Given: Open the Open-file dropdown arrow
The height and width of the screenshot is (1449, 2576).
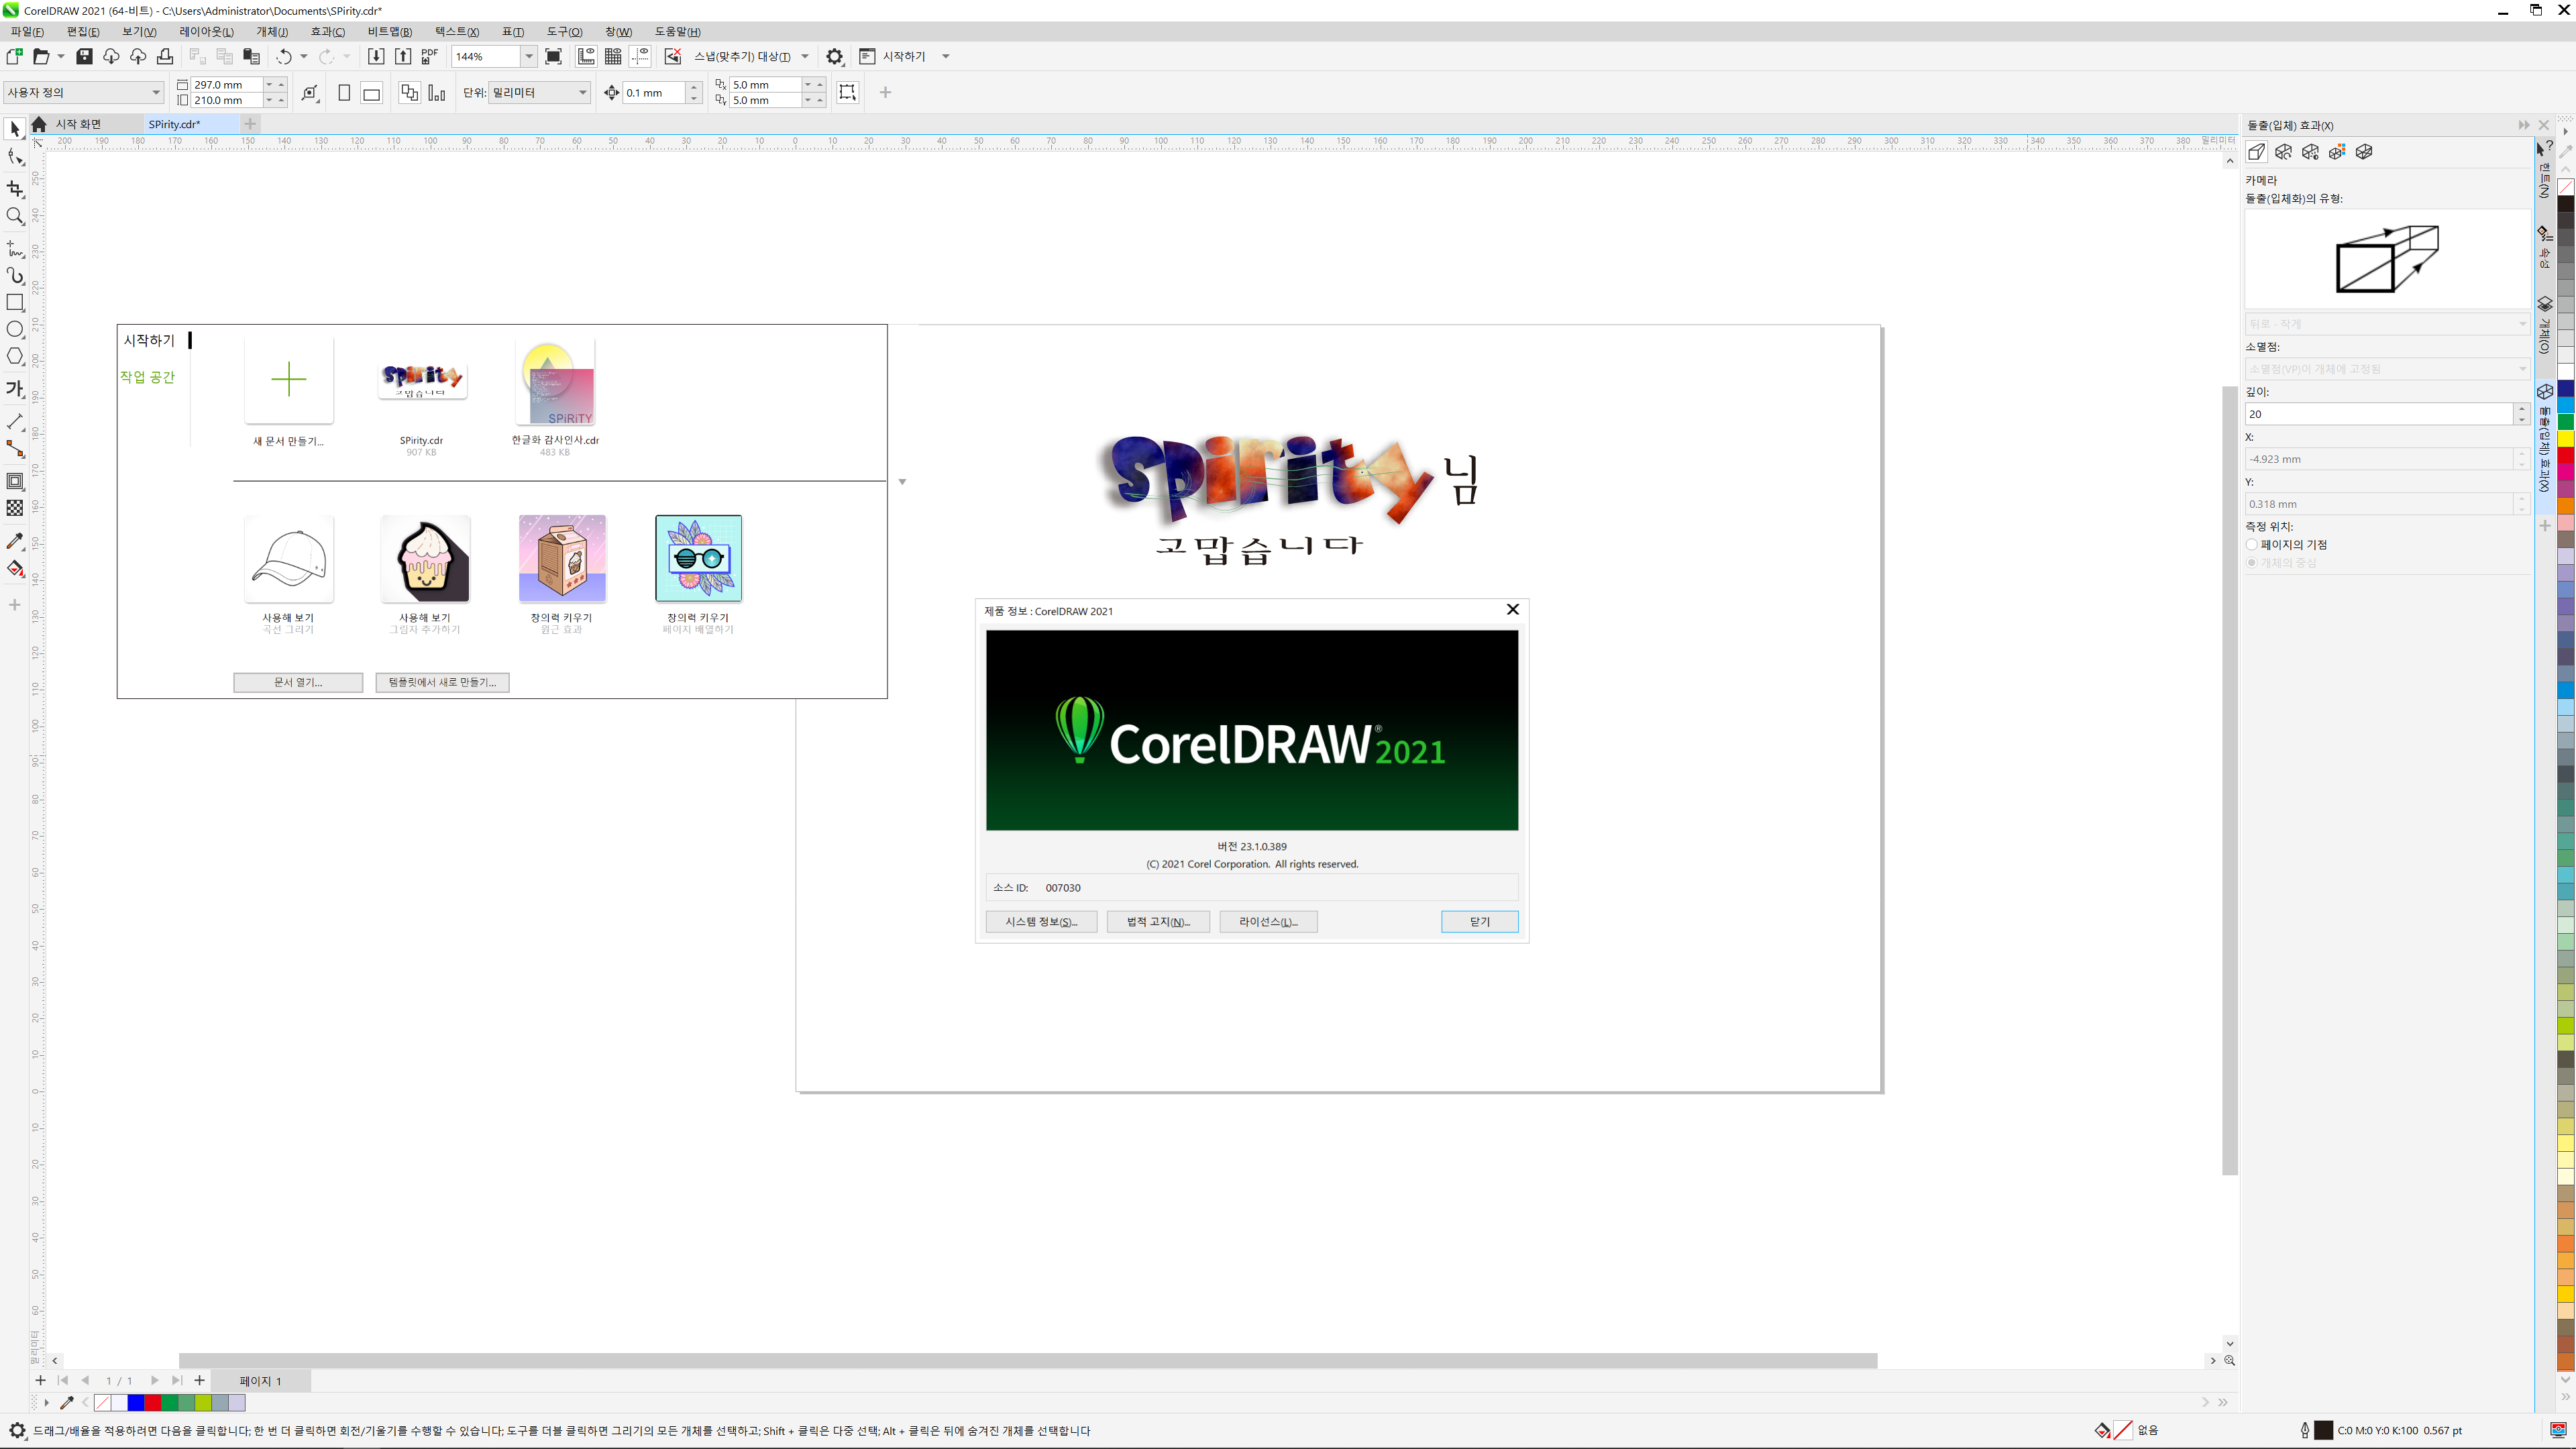Looking at the screenshot, I should (60, 57).
